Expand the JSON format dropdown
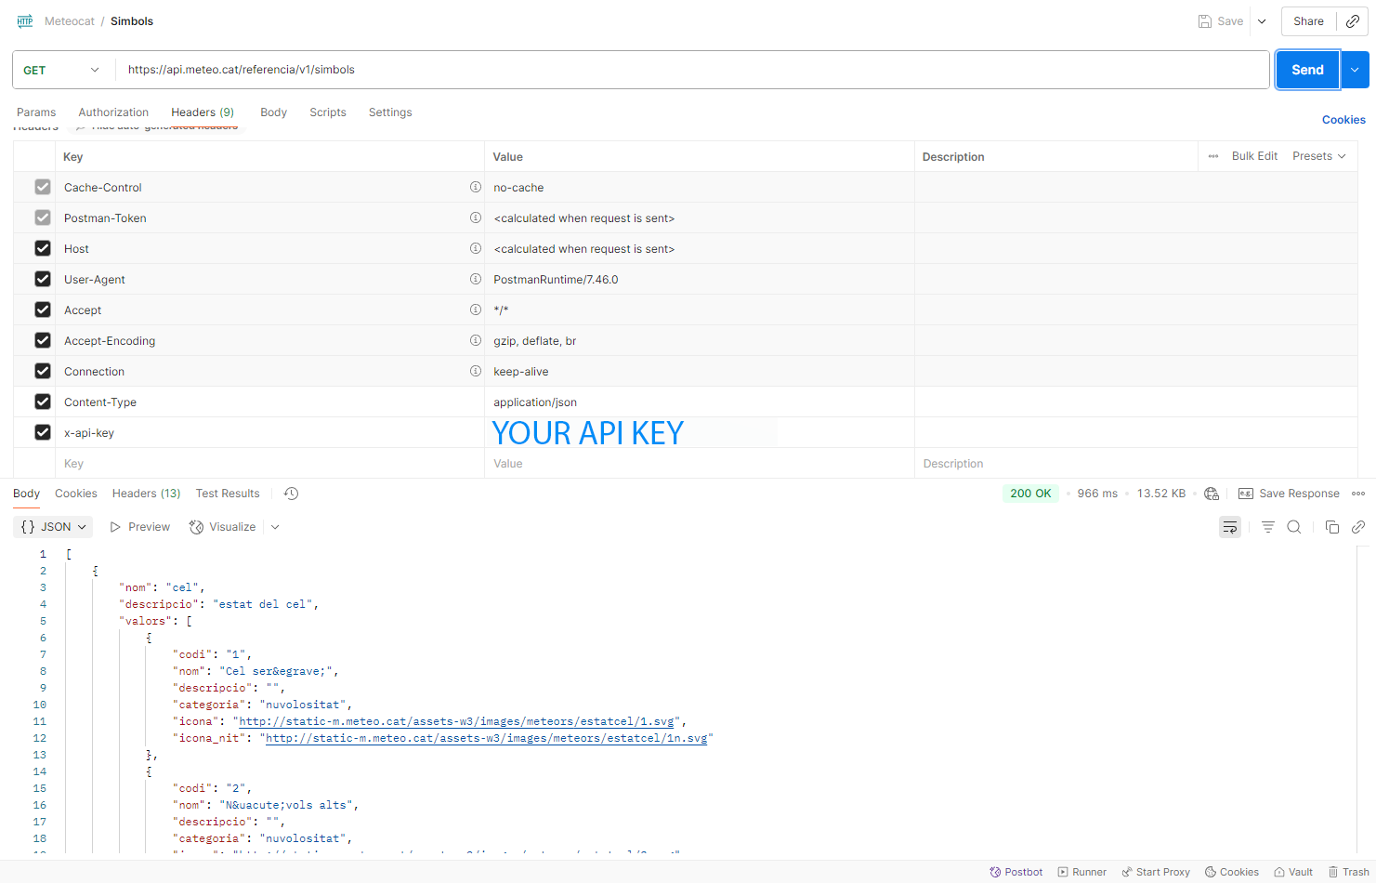The width and height of the screenshot is (1376, 883). (x=54, y=527)
